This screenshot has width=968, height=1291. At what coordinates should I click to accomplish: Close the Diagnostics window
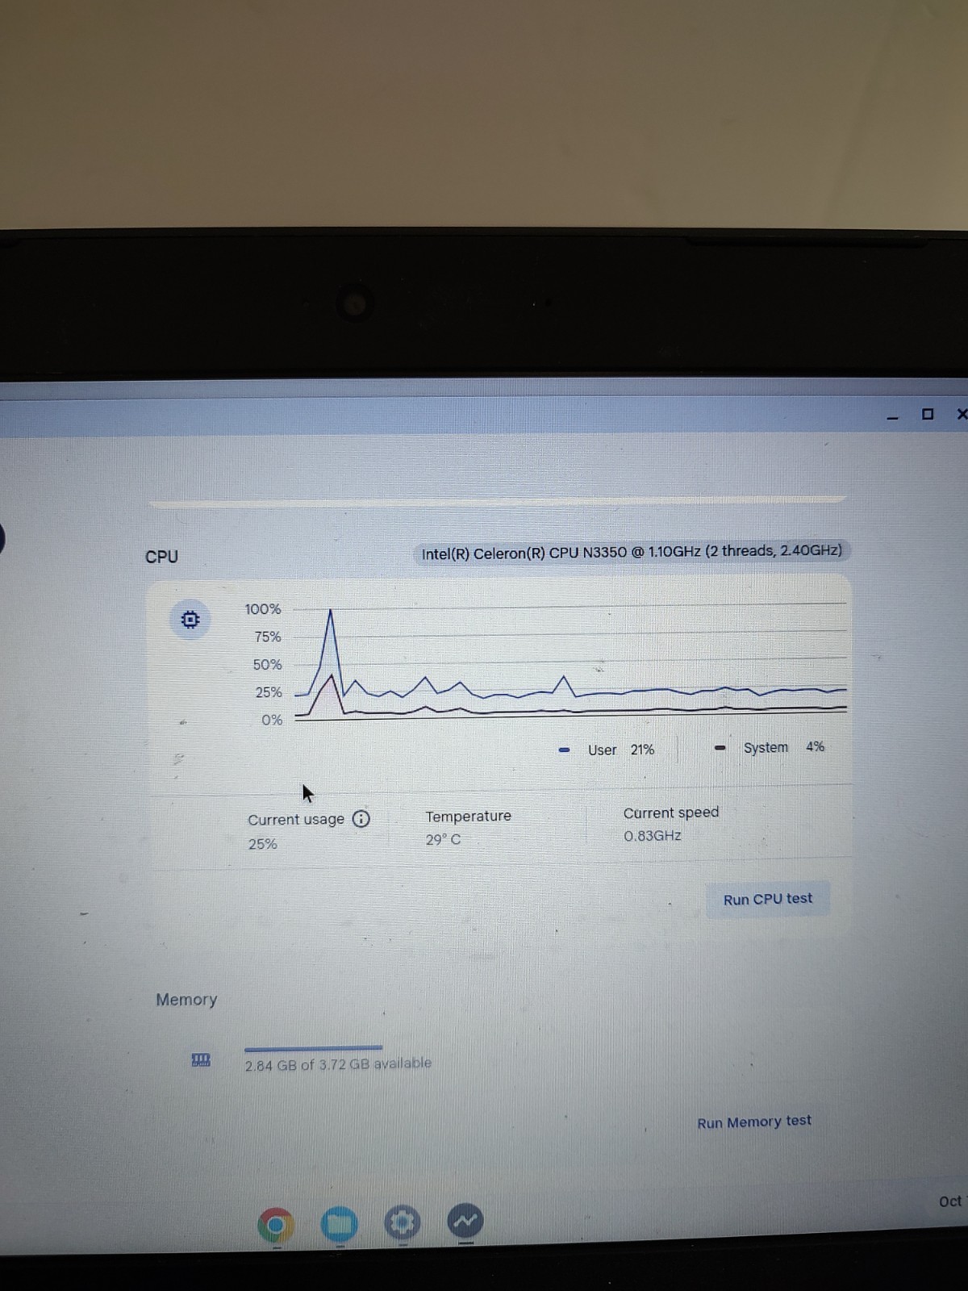[x=962, y=414]
